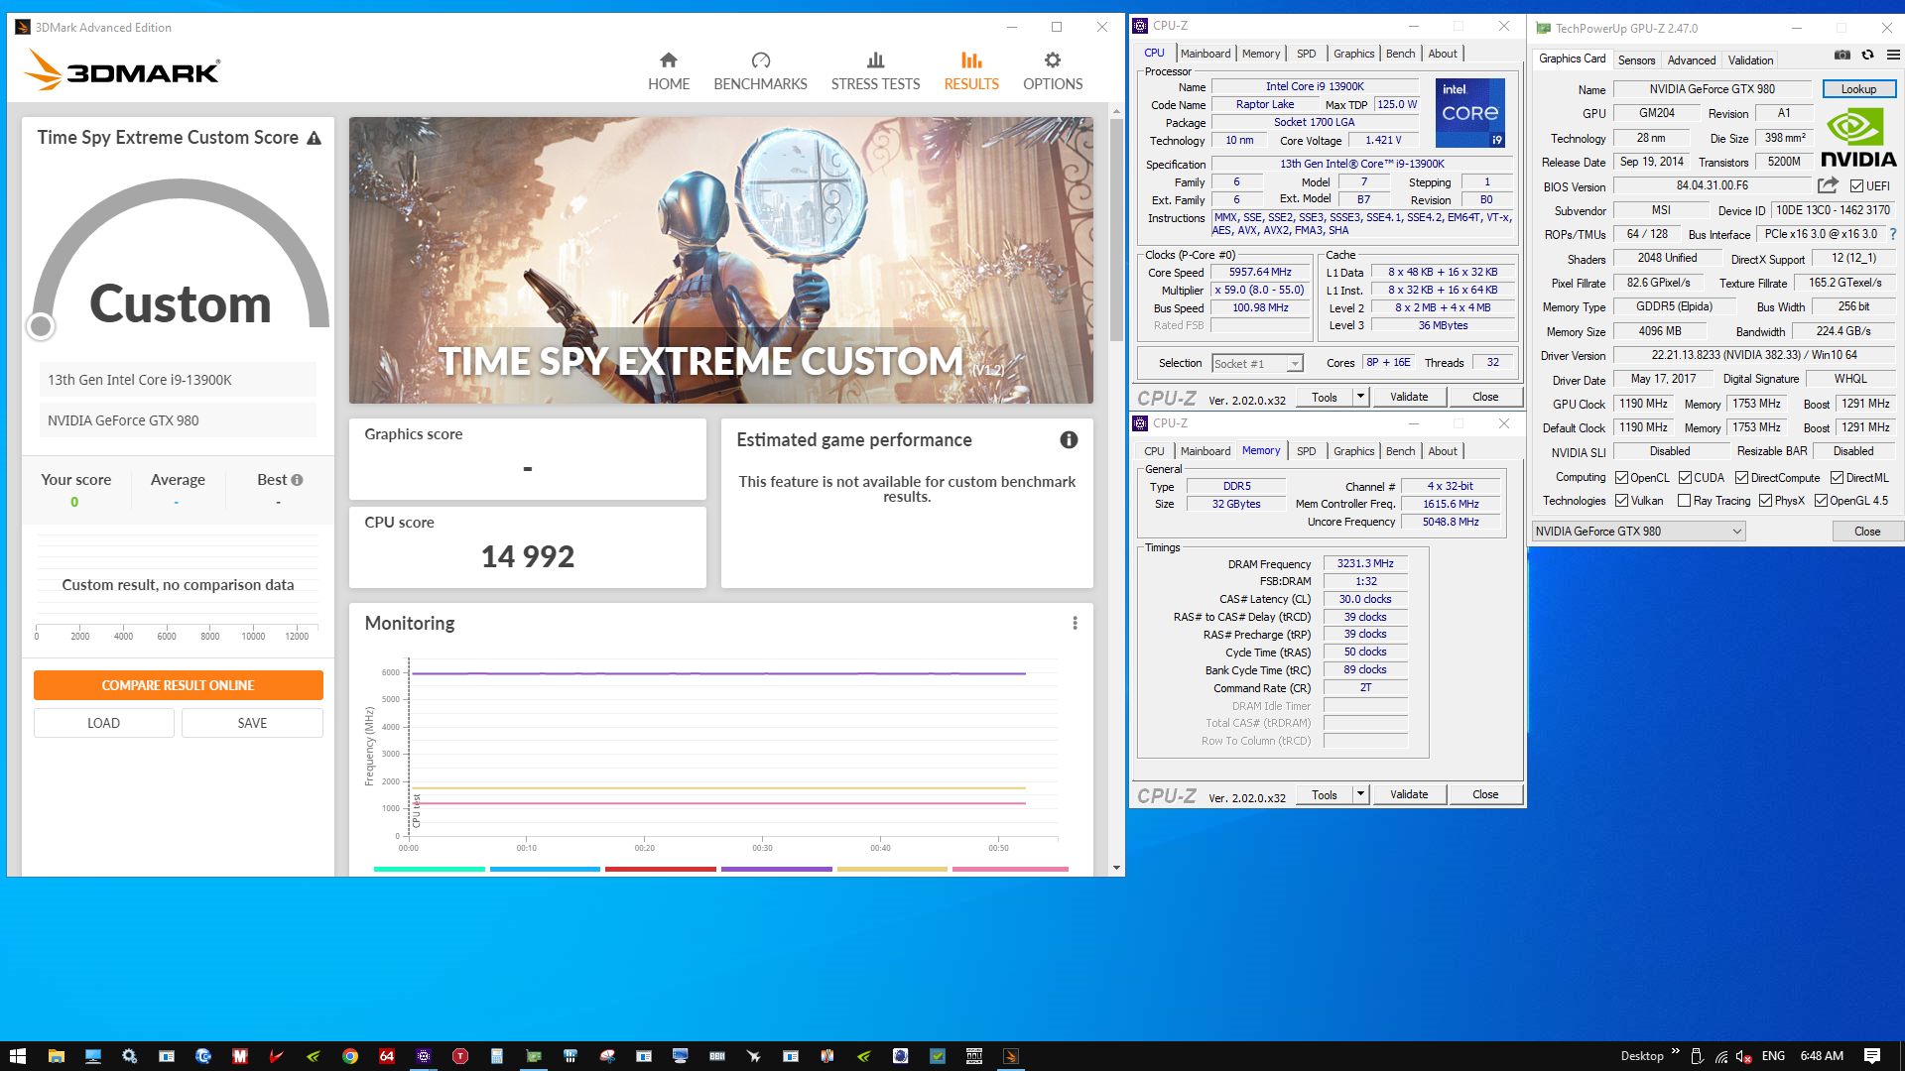Expand the Socket #1 selection dropdown
This screenshot has width=1905, height=1071.
pos(1295,364)
